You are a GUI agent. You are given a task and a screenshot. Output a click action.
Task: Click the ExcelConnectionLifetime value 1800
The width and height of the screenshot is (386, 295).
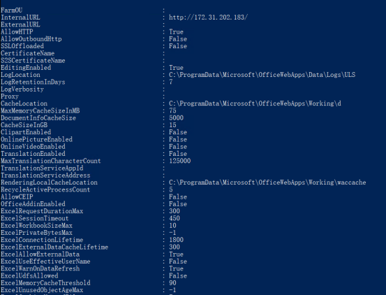176,240
